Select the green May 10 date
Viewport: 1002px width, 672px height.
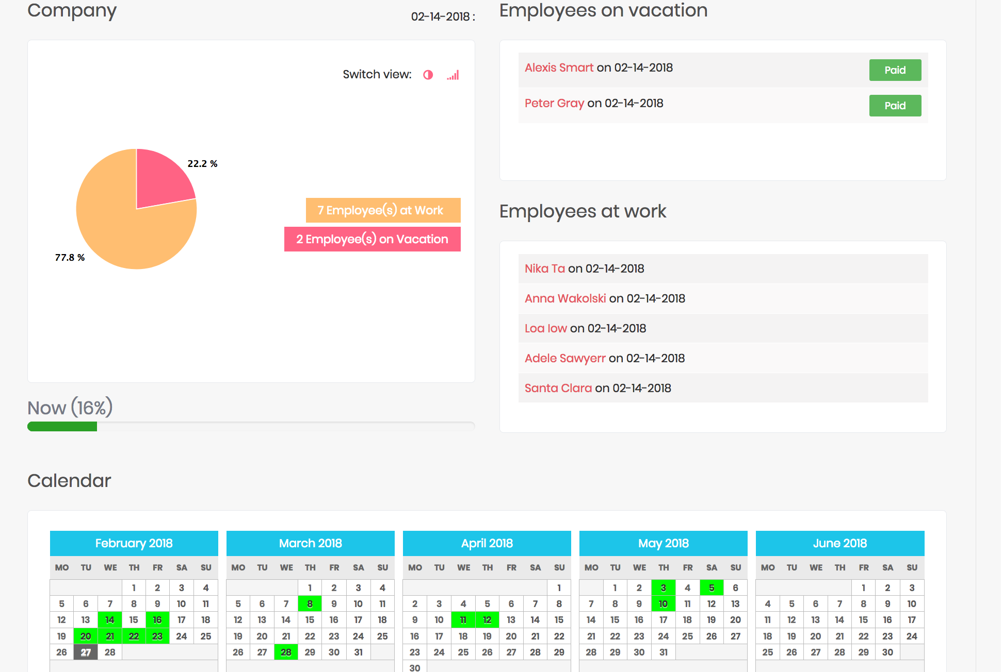[663, 603]
